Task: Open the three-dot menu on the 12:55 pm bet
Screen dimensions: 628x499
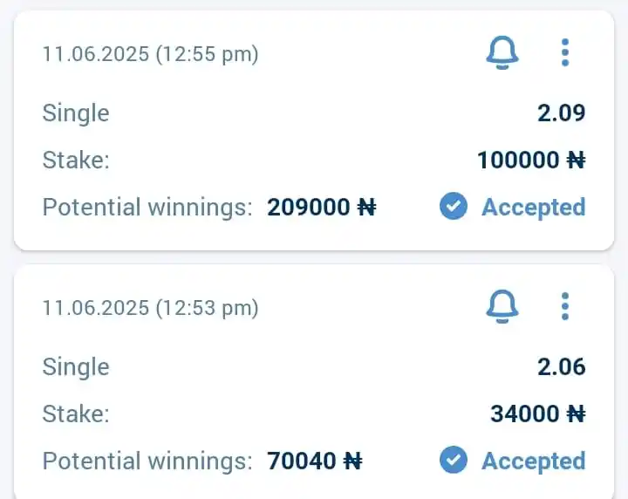Action: (565, 52)
